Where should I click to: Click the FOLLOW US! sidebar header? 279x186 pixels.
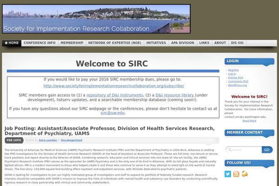249,163
